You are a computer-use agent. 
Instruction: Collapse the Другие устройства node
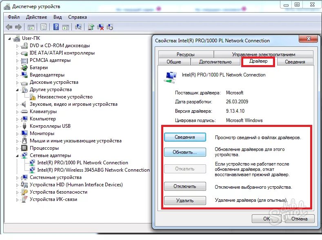(x=17, y=90)
